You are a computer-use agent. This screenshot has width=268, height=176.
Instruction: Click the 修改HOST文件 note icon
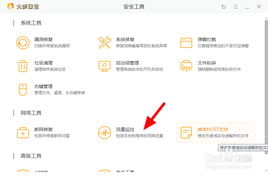coord(186,133)
